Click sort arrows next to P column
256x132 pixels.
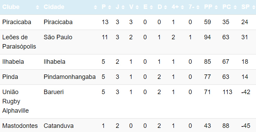tap(109, 7)
